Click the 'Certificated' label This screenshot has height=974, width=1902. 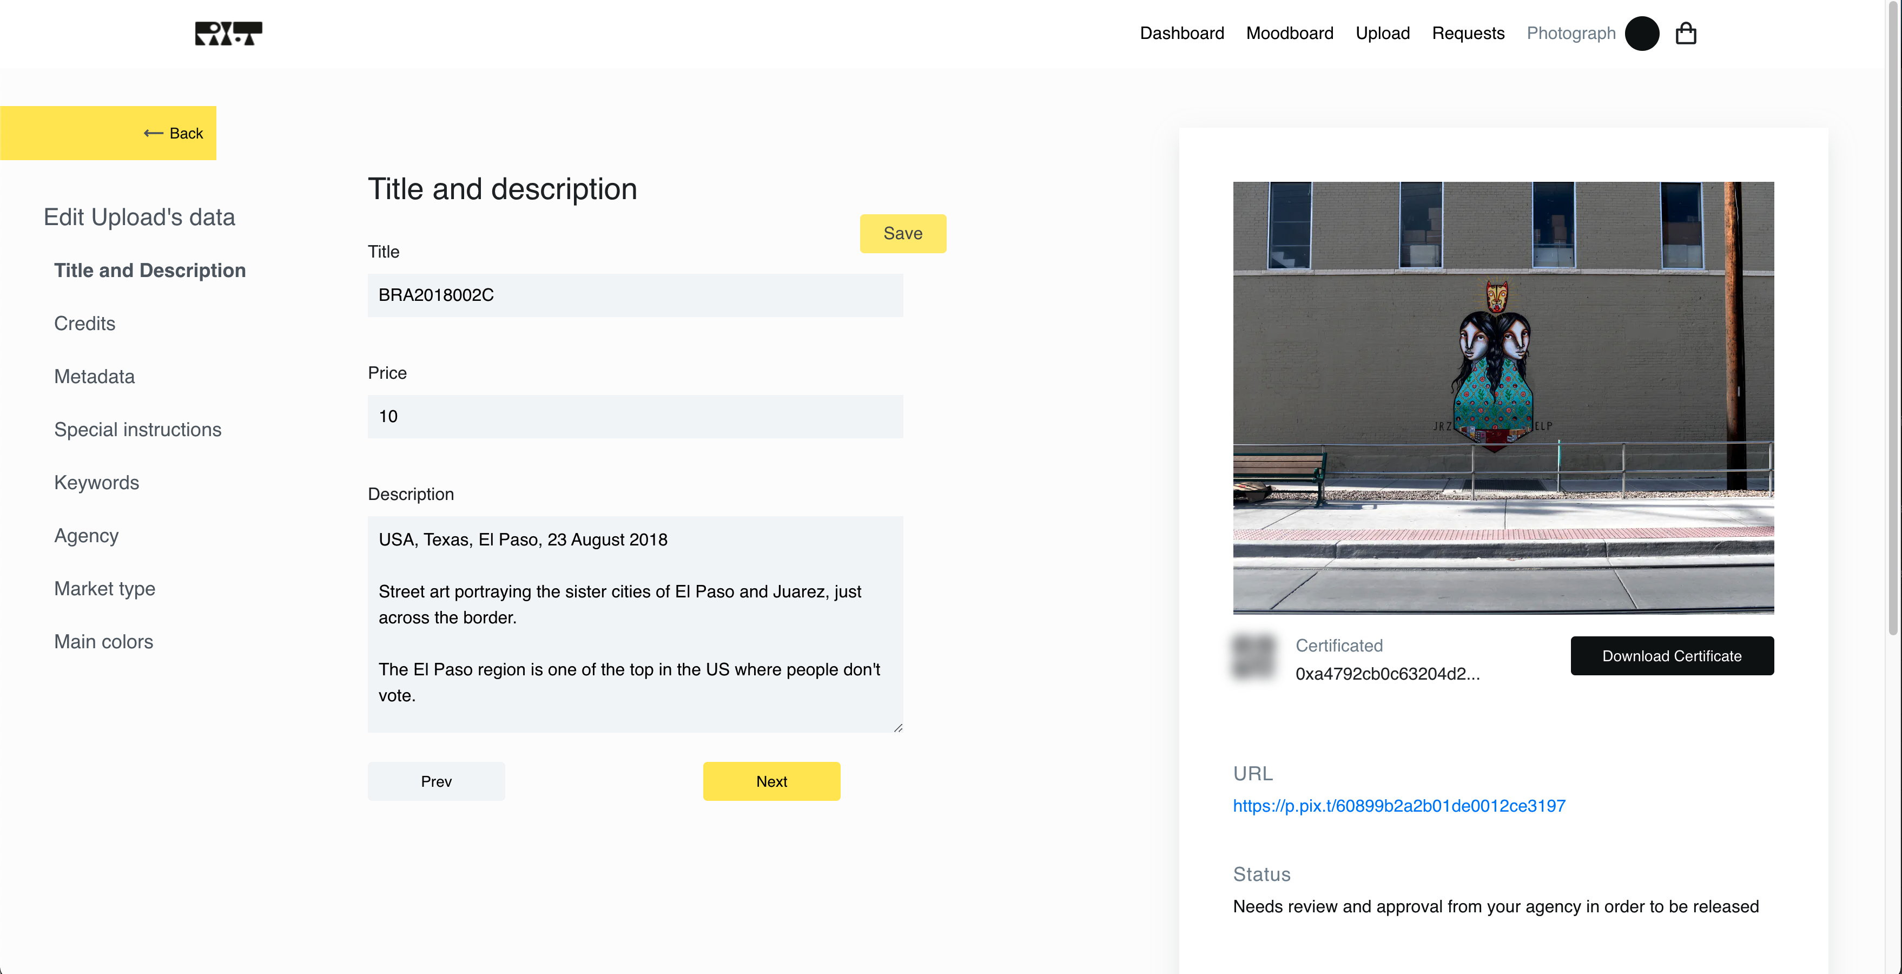tap(1339, 646)
